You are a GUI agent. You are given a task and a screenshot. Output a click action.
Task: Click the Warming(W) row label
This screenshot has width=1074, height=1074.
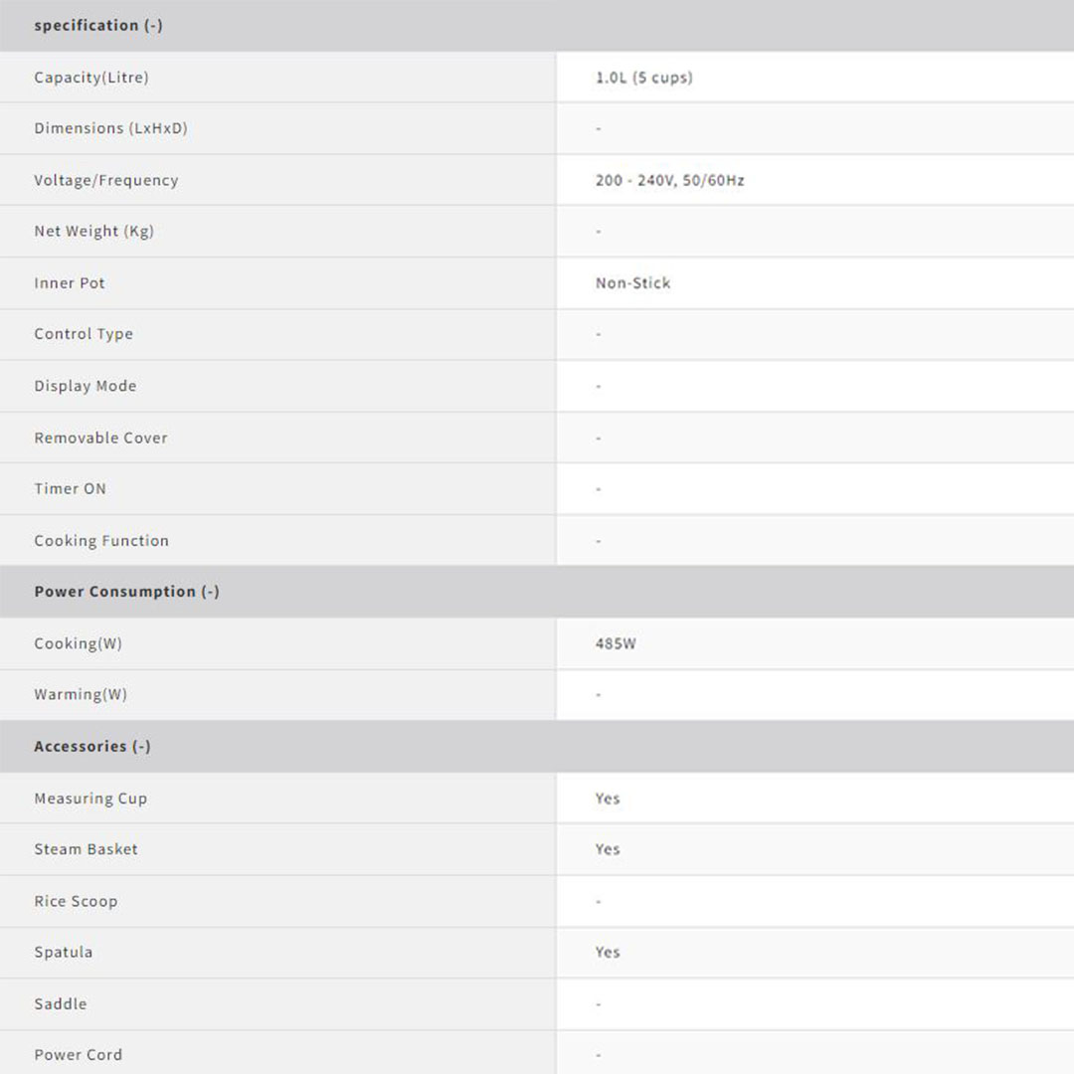[81, 695]
